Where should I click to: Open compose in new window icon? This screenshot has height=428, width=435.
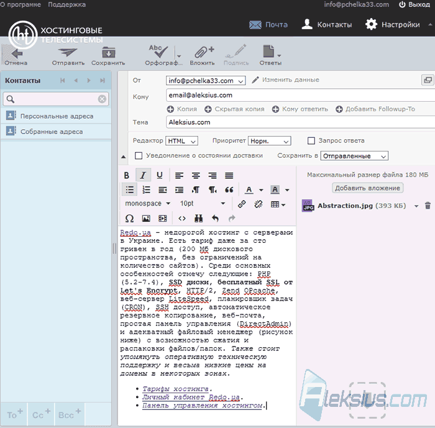(x=428, y=80)
